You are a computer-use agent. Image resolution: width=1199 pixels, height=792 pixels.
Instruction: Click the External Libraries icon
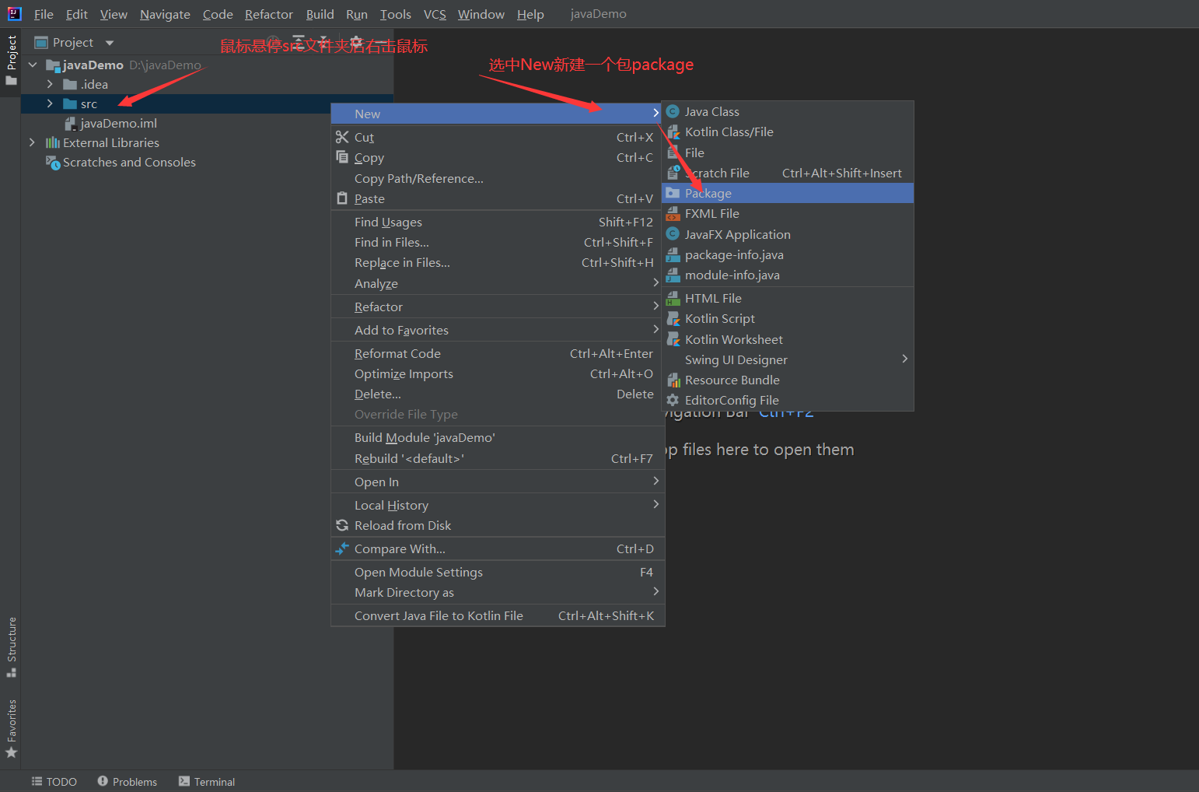coord(53,142)
